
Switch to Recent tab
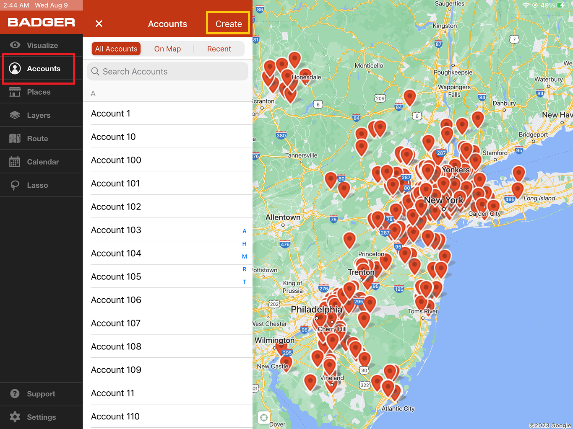pos(219,49)
